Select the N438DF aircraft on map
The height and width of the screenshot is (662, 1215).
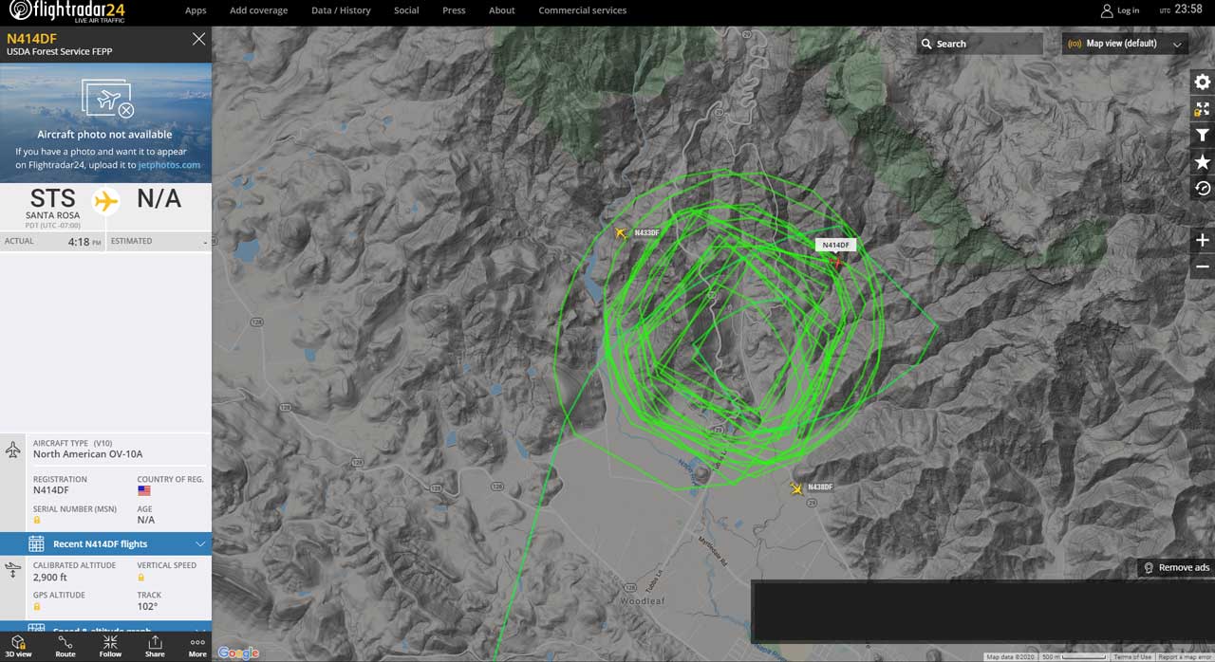[796, 488]
